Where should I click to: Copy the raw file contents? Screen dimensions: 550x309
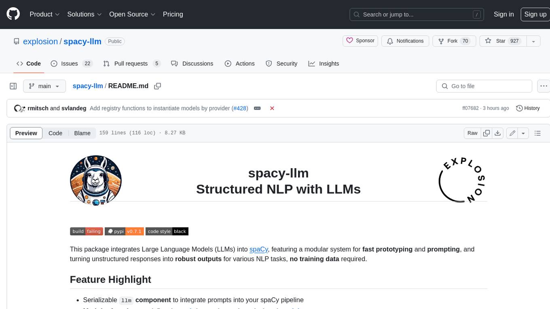pyautogui.click(x=487, y=133)
